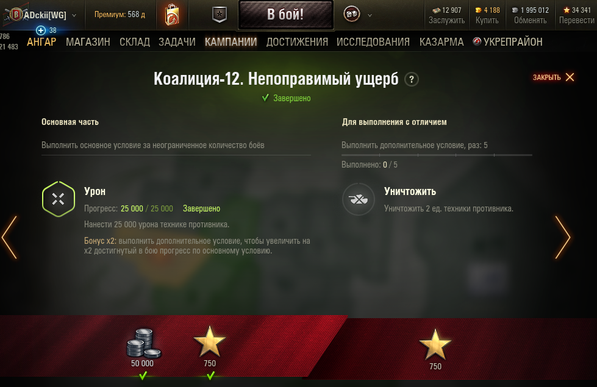
Task: Click the additional condition progress bar
Action: pos(437,155)
